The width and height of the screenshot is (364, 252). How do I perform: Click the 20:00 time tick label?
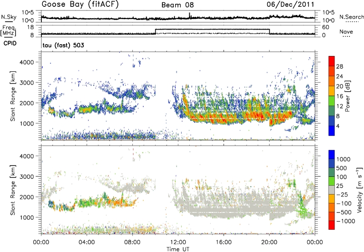[x=269, y=242]
